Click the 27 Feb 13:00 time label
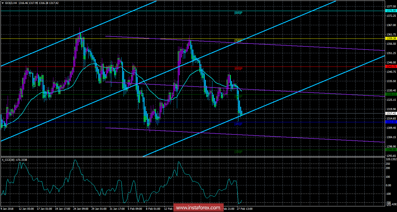Image resolution: width=397 pixels, height=212 pixels. pos(245,209)
